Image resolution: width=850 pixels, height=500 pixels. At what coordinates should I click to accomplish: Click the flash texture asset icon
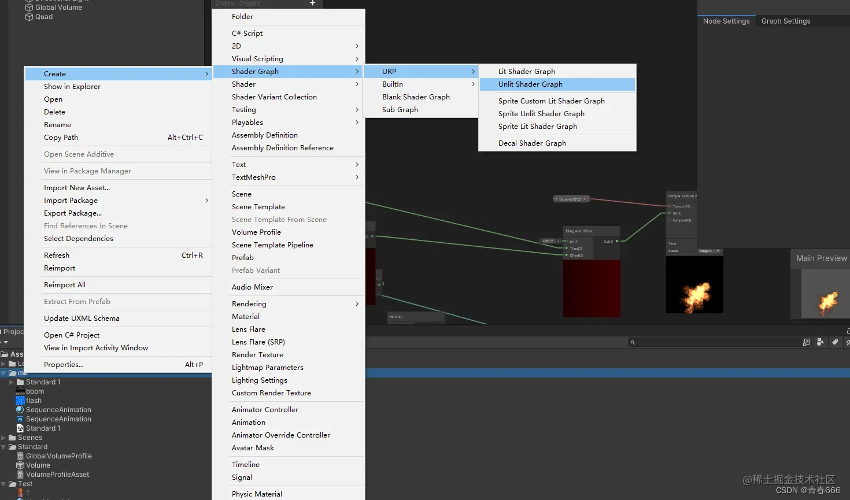click(x=20, y=401)
